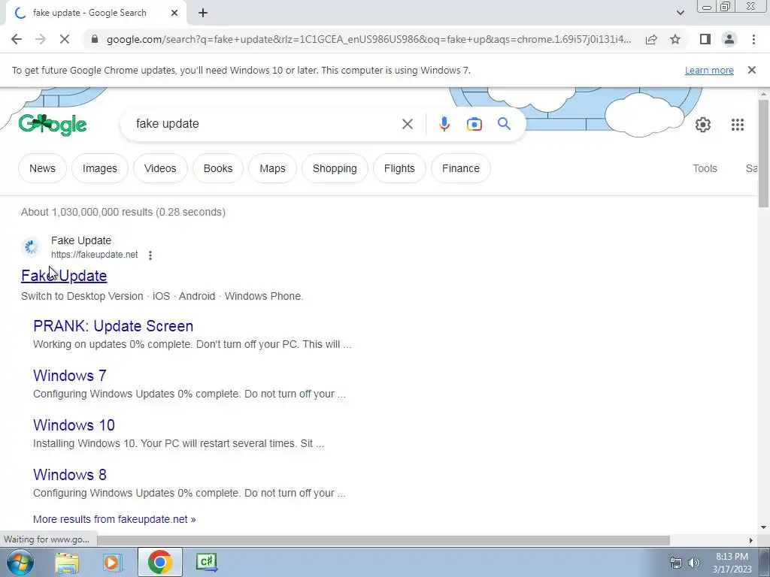This screenshot has width=770, height=577.
Task: Go back using the browser back arrow
Action: click(17, 39)
